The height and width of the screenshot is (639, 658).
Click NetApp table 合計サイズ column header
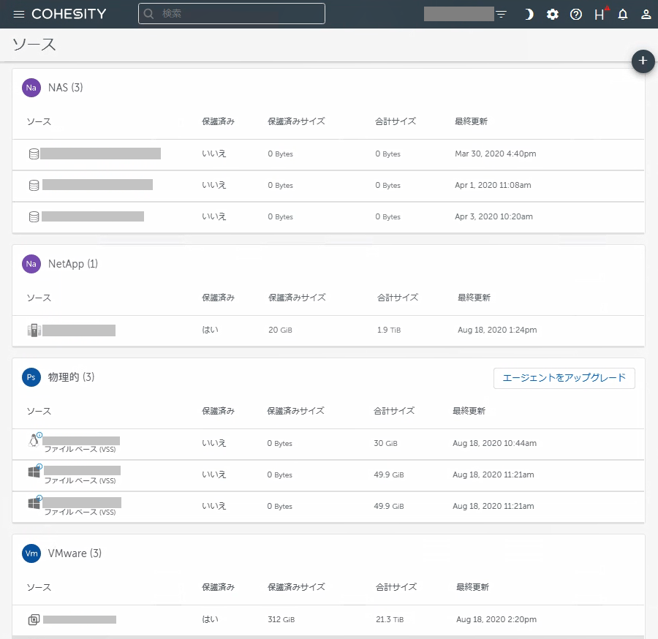398,298
